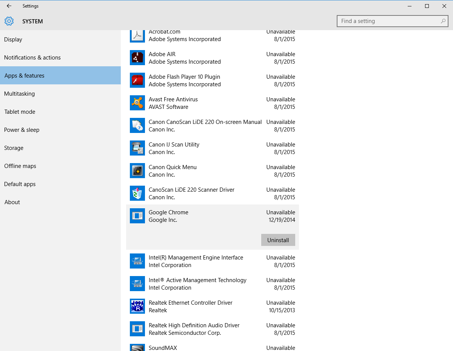Open the Storage settings page
Viewport: 453px width, 351px height.
60,148
